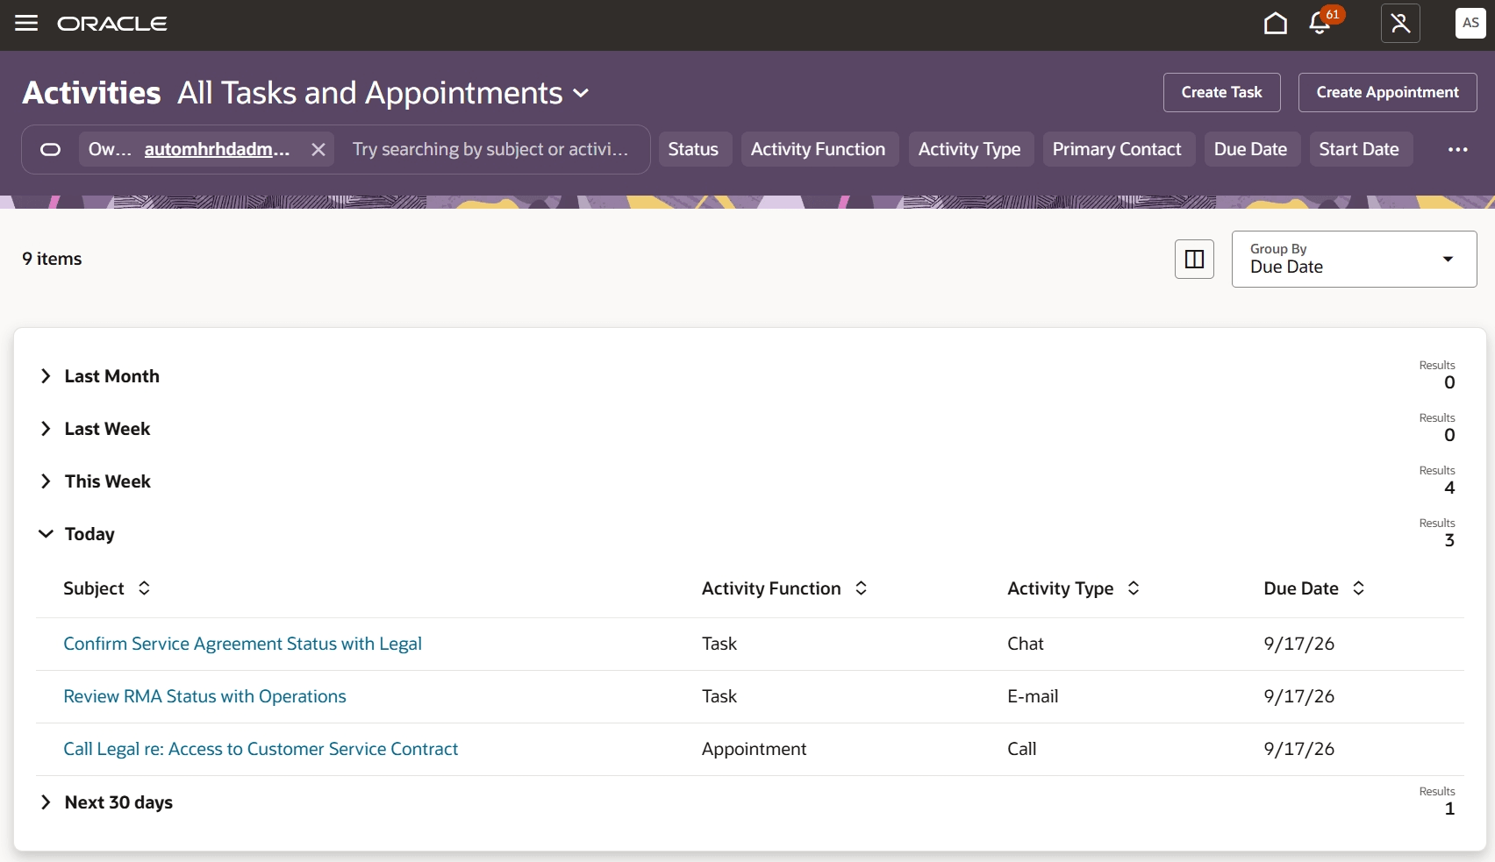Click the Create Task button

click(x=1221, y=93)
